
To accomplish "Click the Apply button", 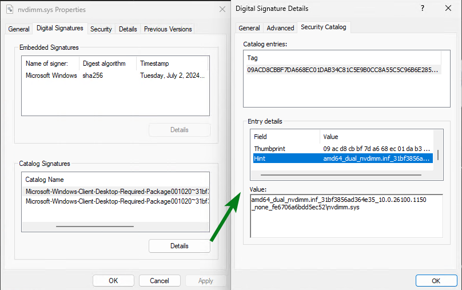I will [206, 281].
